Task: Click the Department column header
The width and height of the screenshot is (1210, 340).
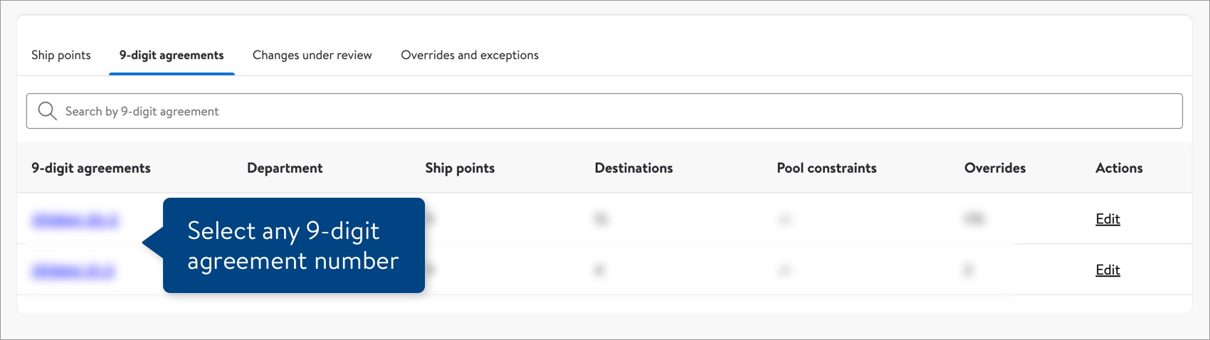Action: pyautogui.click(x=285, y=169)
